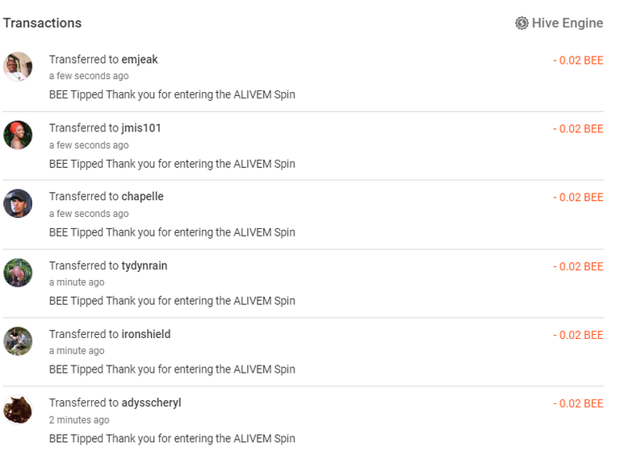Image resolution: width=620 pixels, height=455 pixels.
Task: Select the Hive Engine label
Action: [x=568, y=23]
